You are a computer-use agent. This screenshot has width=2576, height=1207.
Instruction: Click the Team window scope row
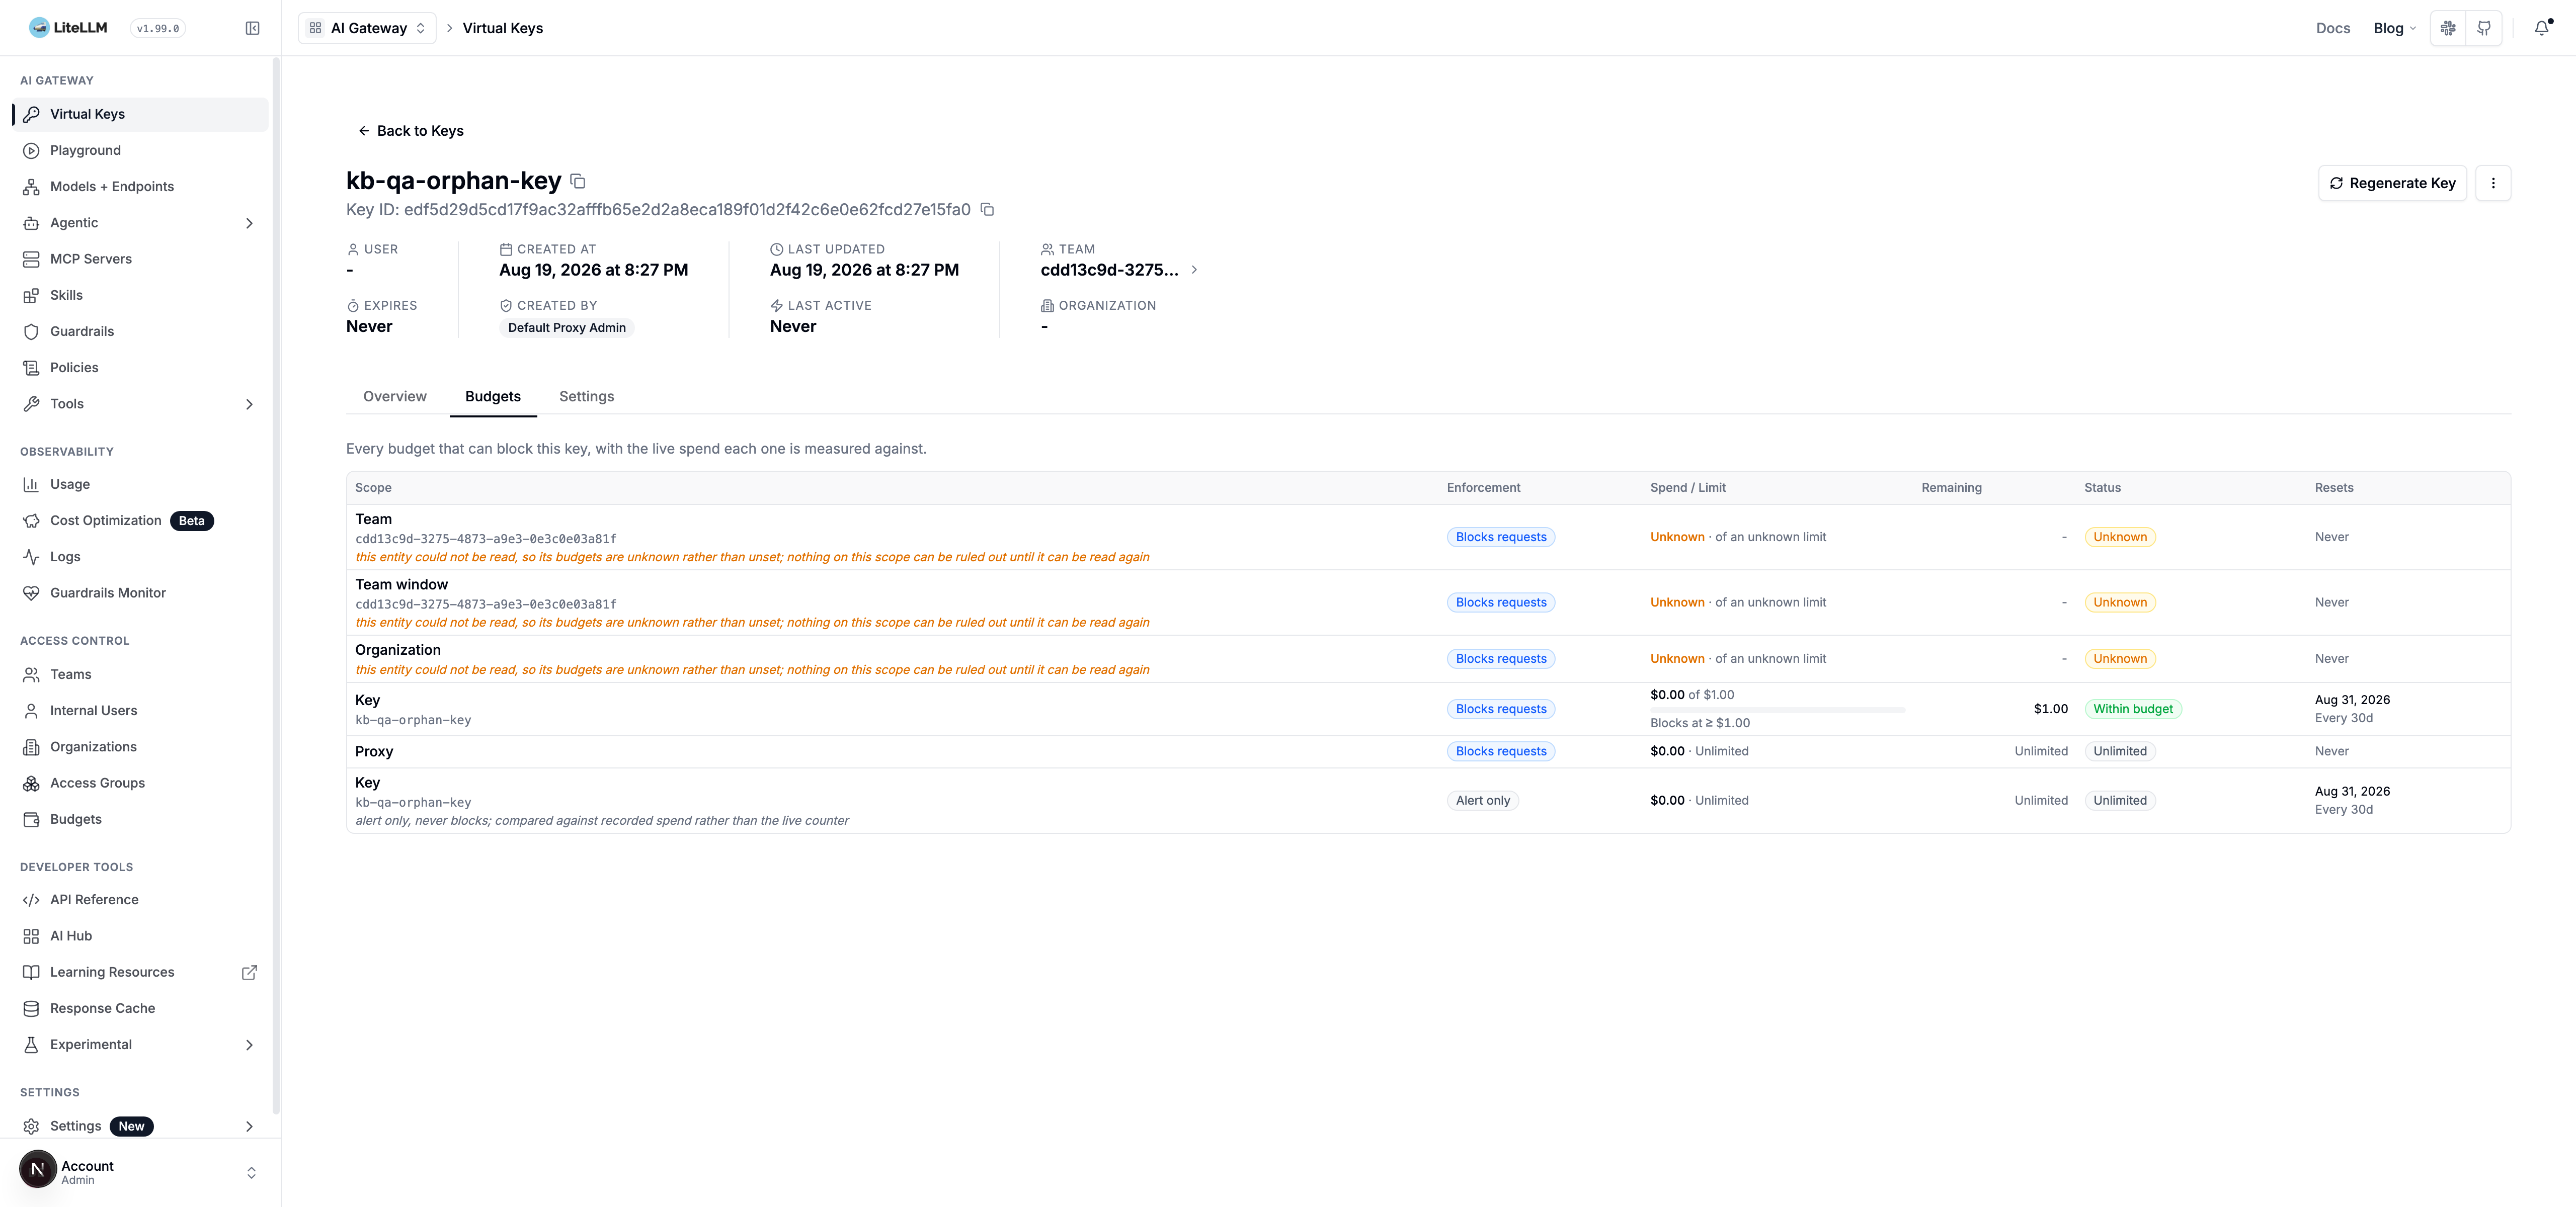pos(1428,602)
